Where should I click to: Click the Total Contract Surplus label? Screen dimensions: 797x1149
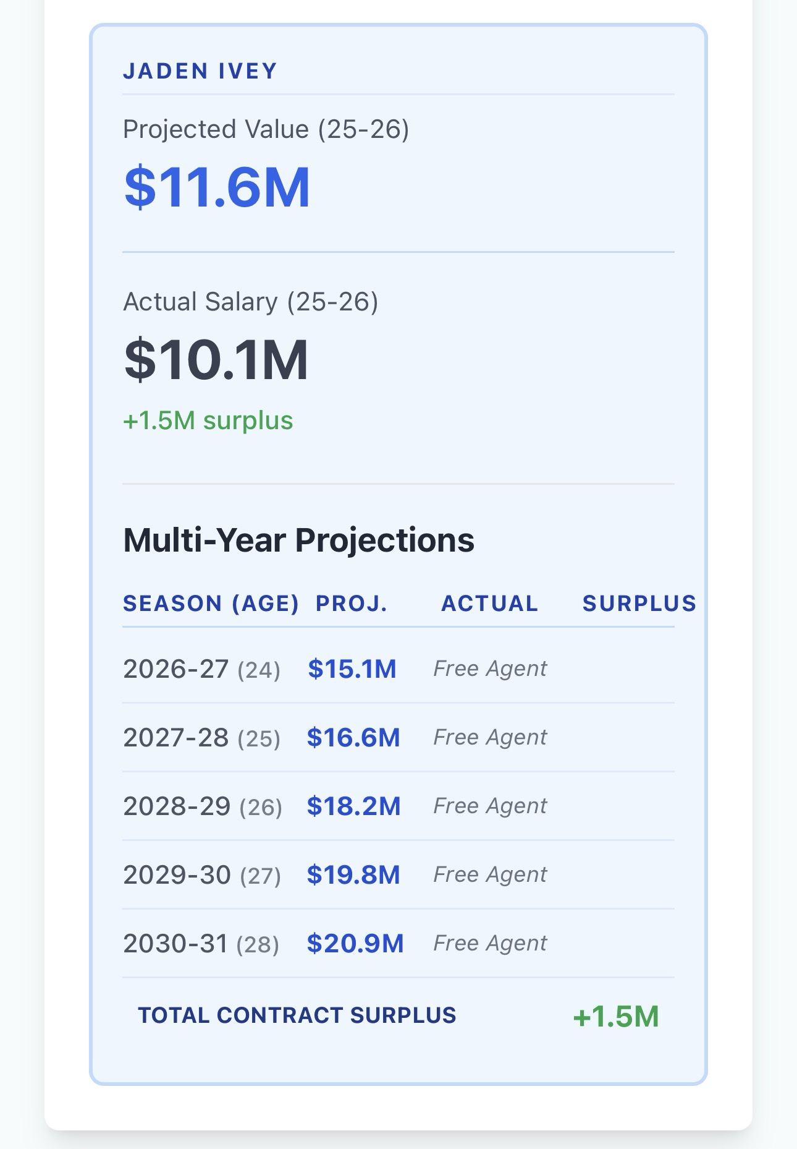[x=297, y=1015]
